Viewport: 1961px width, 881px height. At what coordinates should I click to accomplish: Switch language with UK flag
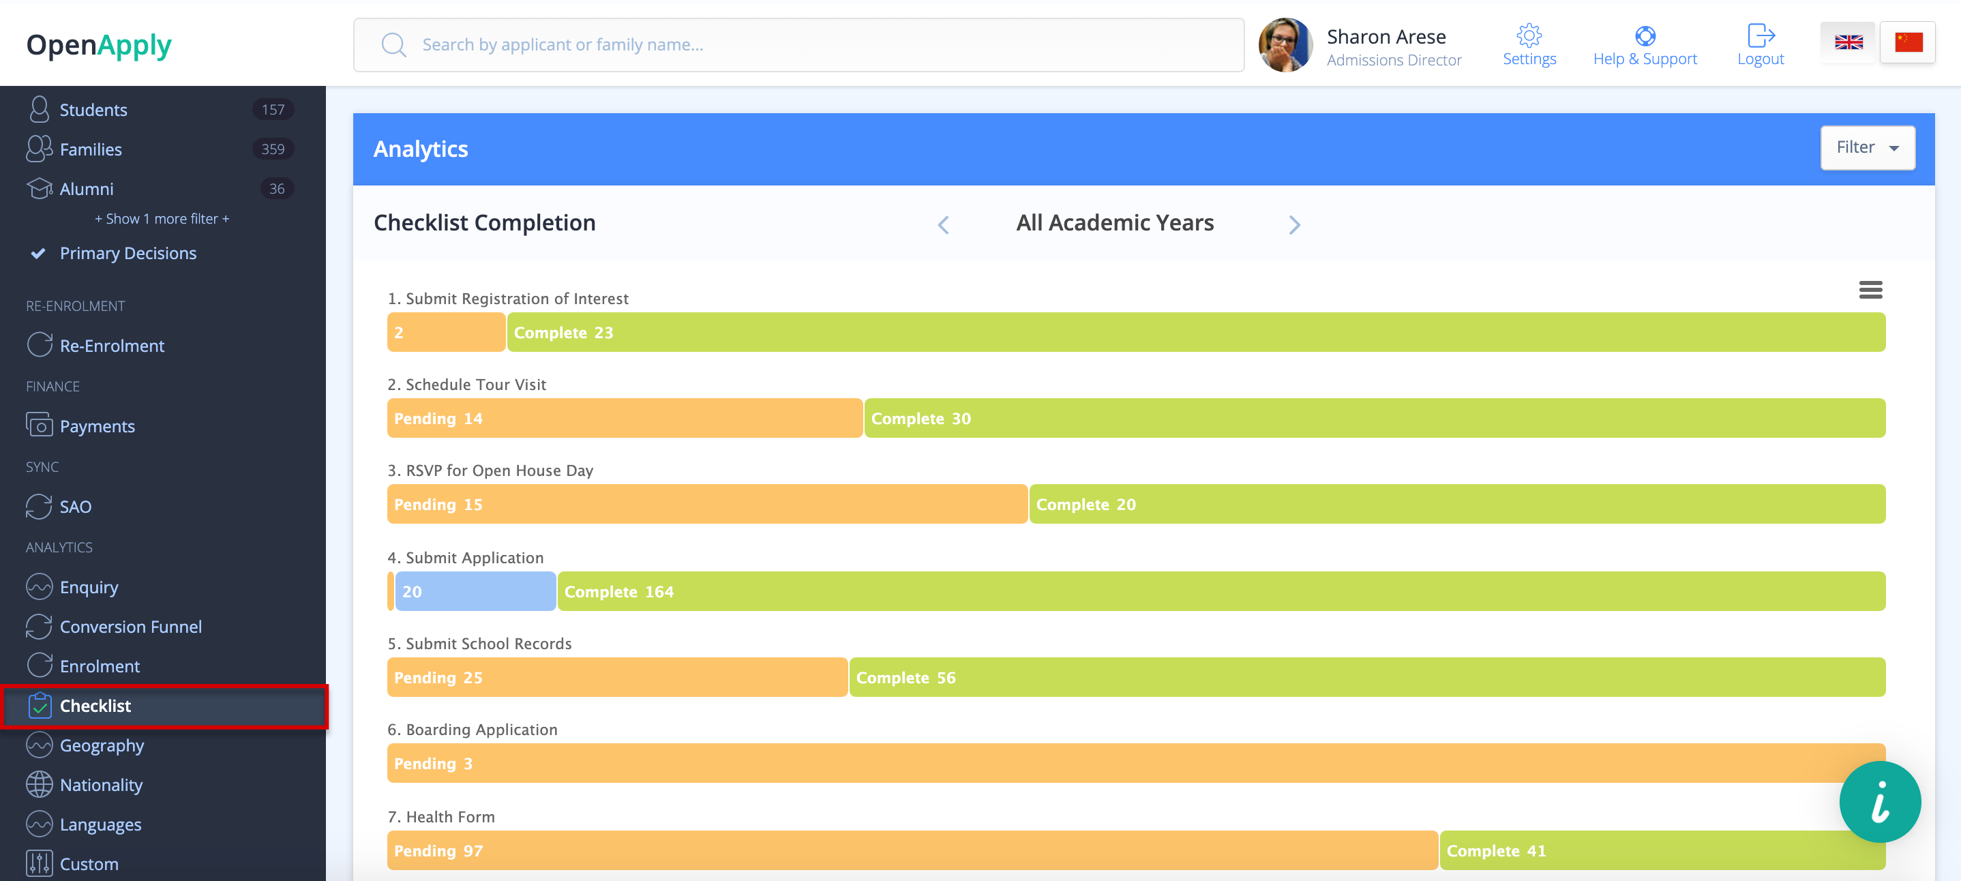pyautogui.click(x=1848, y=43)
